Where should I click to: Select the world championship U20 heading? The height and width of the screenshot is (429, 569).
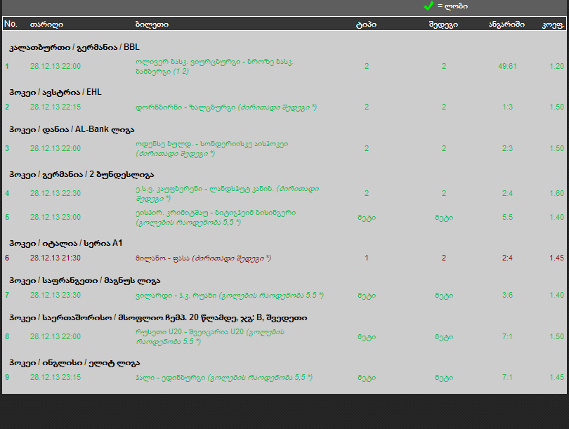(x=158, y=317)
